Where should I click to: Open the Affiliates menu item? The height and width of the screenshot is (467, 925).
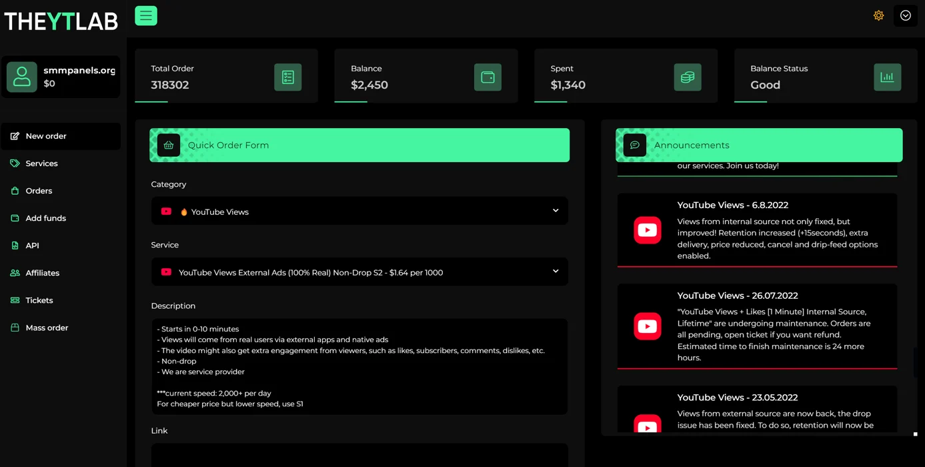click(x=61, y=273)
